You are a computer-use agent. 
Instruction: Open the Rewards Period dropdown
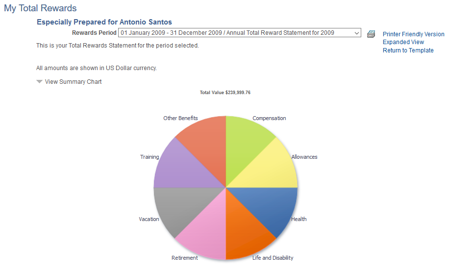240,33
